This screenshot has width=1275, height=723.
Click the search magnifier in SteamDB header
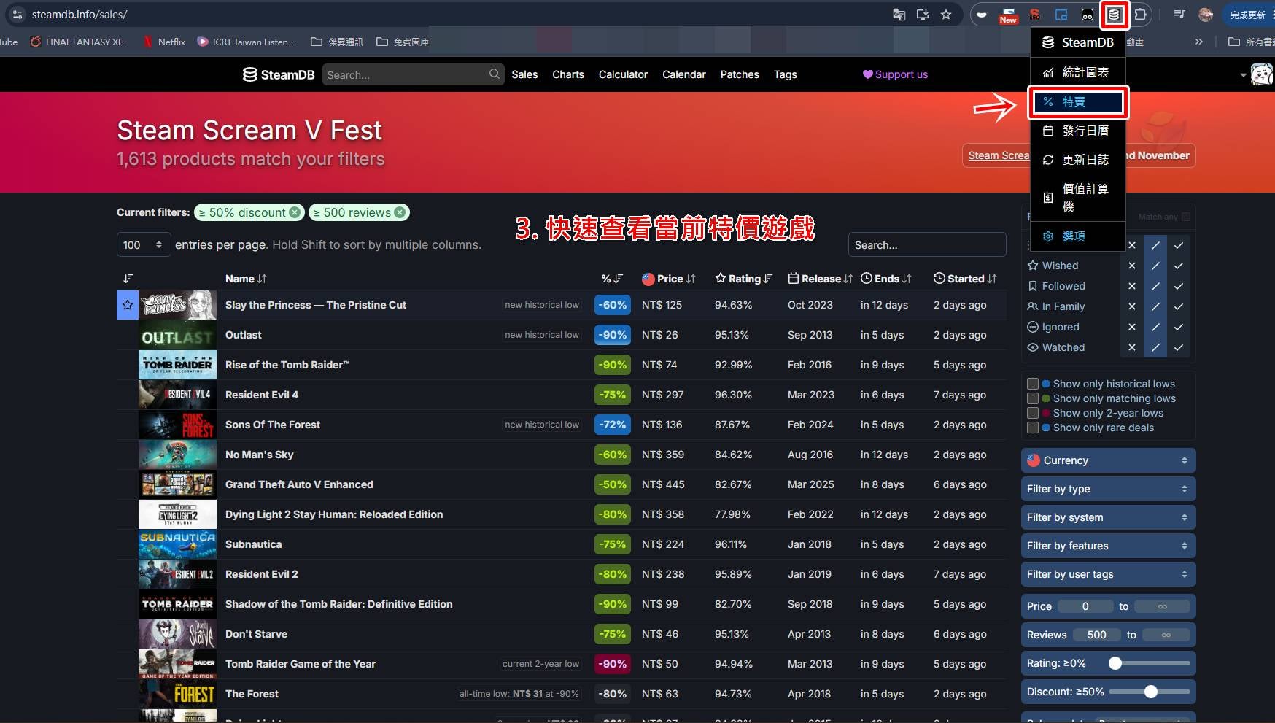pos(494,74)
